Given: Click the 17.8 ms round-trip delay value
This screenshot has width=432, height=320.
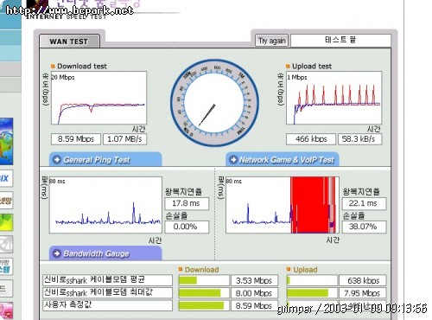Looking at the screenshot, I should [x=187, y=203].
